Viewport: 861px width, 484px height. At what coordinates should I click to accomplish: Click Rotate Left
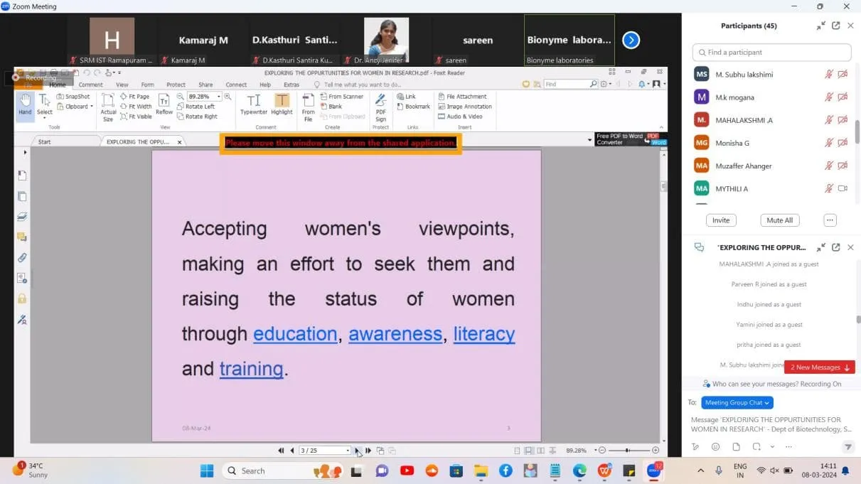pyautogui.click(x=196, y=107)
